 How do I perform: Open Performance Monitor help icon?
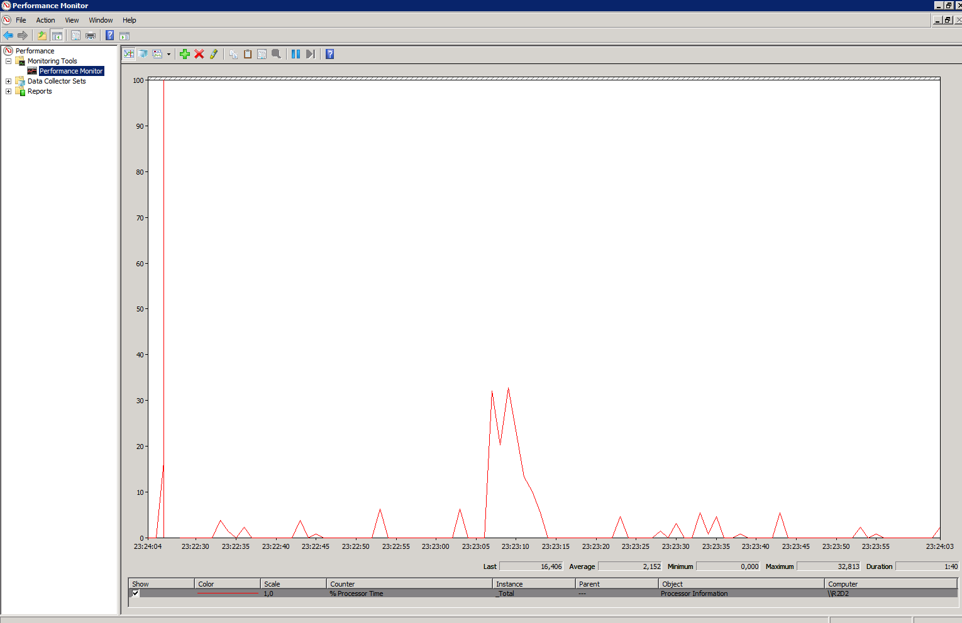pos(330,54)
